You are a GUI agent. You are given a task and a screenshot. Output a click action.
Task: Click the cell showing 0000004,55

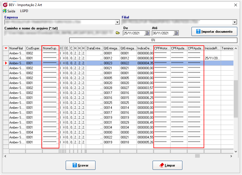[x=145, y=137]
